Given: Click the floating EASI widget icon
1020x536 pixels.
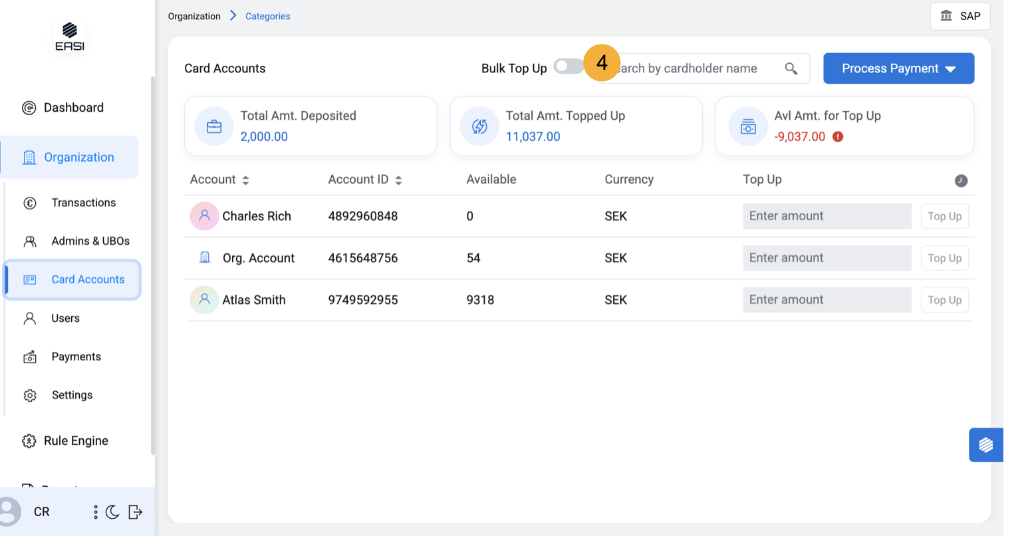Looking at the screenshot, I should (x=985, y=445).
